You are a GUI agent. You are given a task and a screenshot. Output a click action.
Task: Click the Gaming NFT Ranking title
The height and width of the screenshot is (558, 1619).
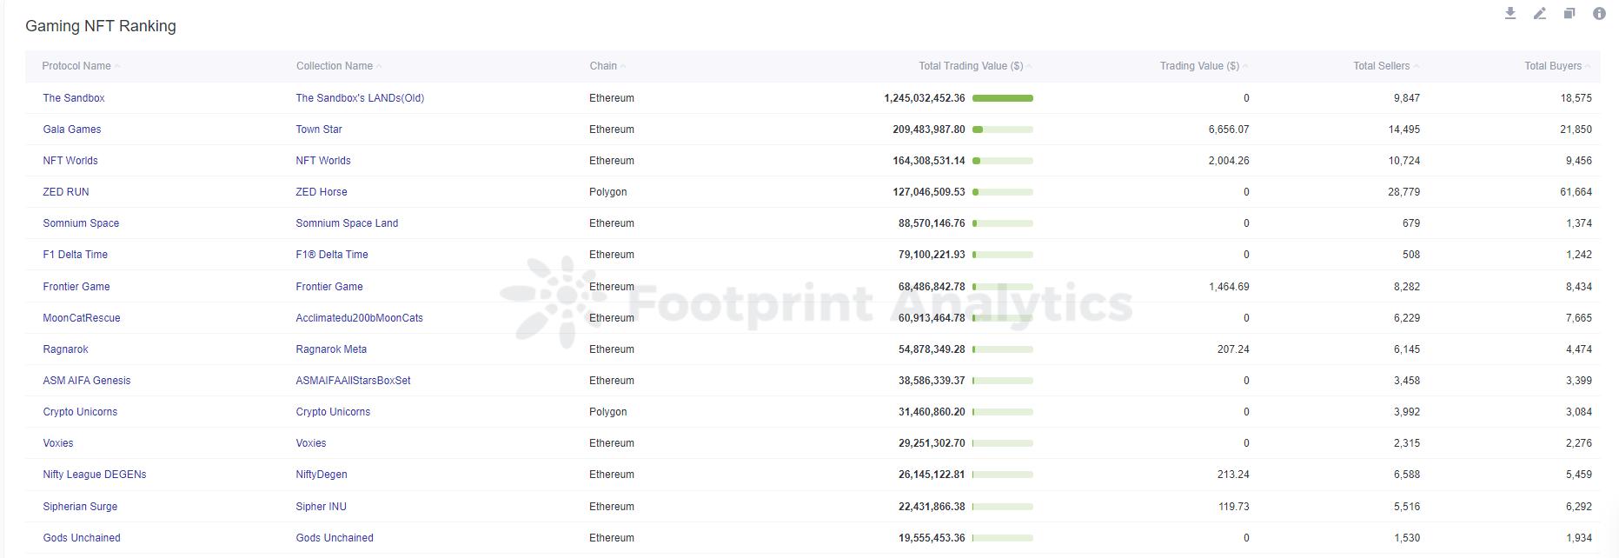tap(101, 26)
